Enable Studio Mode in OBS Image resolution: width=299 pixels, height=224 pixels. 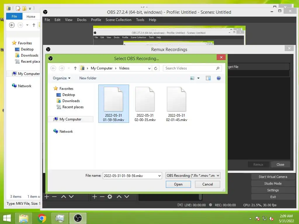[x=273, y=183]
